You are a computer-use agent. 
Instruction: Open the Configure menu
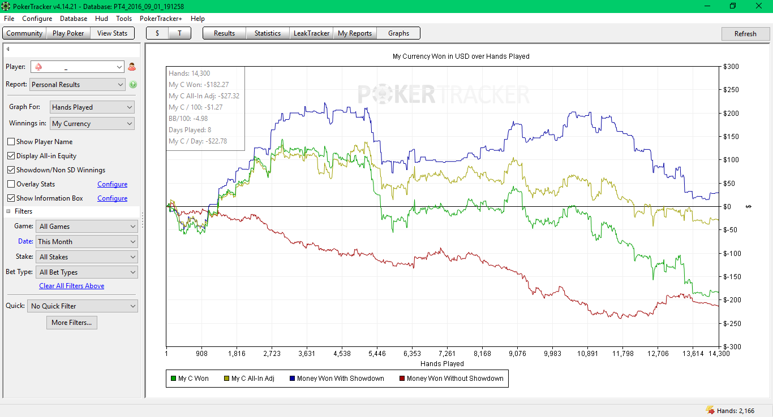tap(37, 19)
